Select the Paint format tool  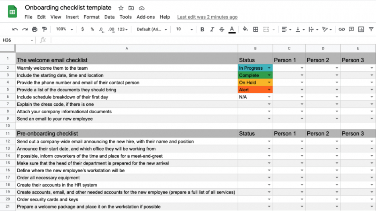44,29
